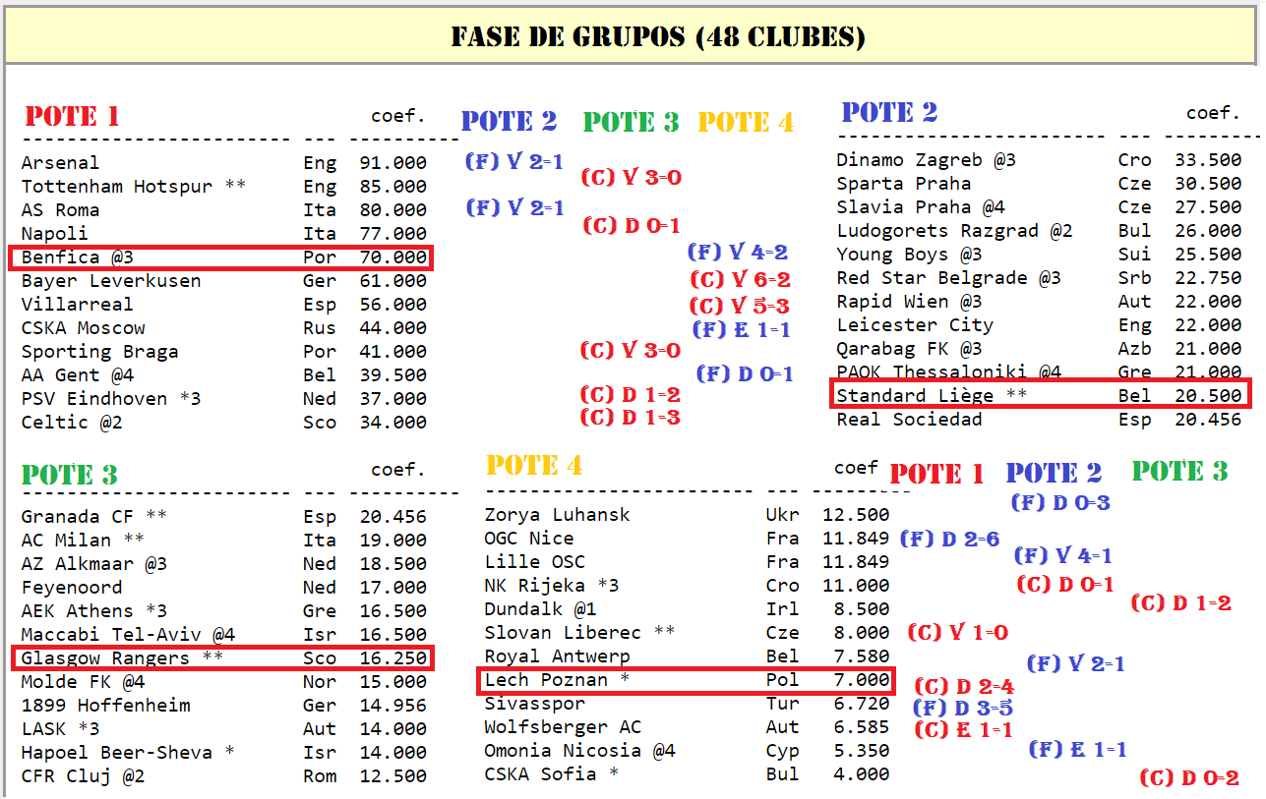1266x799 pixels.
Task: Select the "Dinamo Zagreb @3" entry
Action: (926, 160)
